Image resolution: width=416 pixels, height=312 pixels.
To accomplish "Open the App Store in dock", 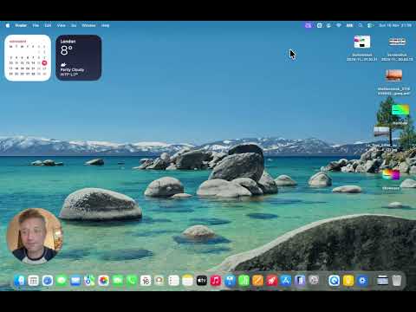I will tap(286, 281).
